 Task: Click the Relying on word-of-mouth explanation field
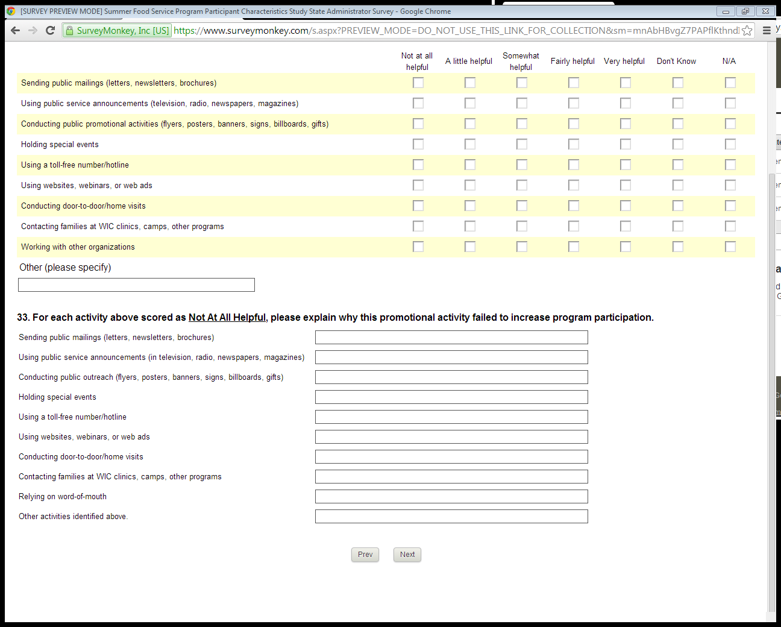[451, 497]
